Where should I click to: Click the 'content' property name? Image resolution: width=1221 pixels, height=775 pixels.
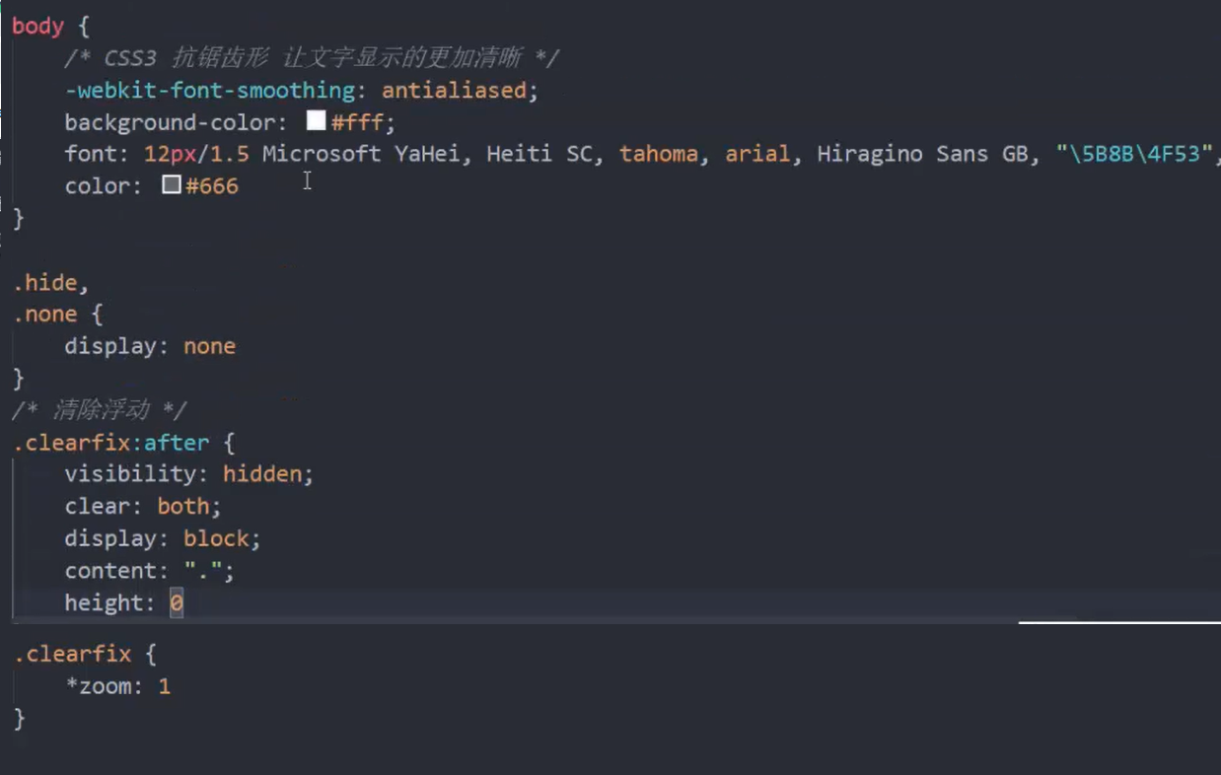tap(110, 570)
